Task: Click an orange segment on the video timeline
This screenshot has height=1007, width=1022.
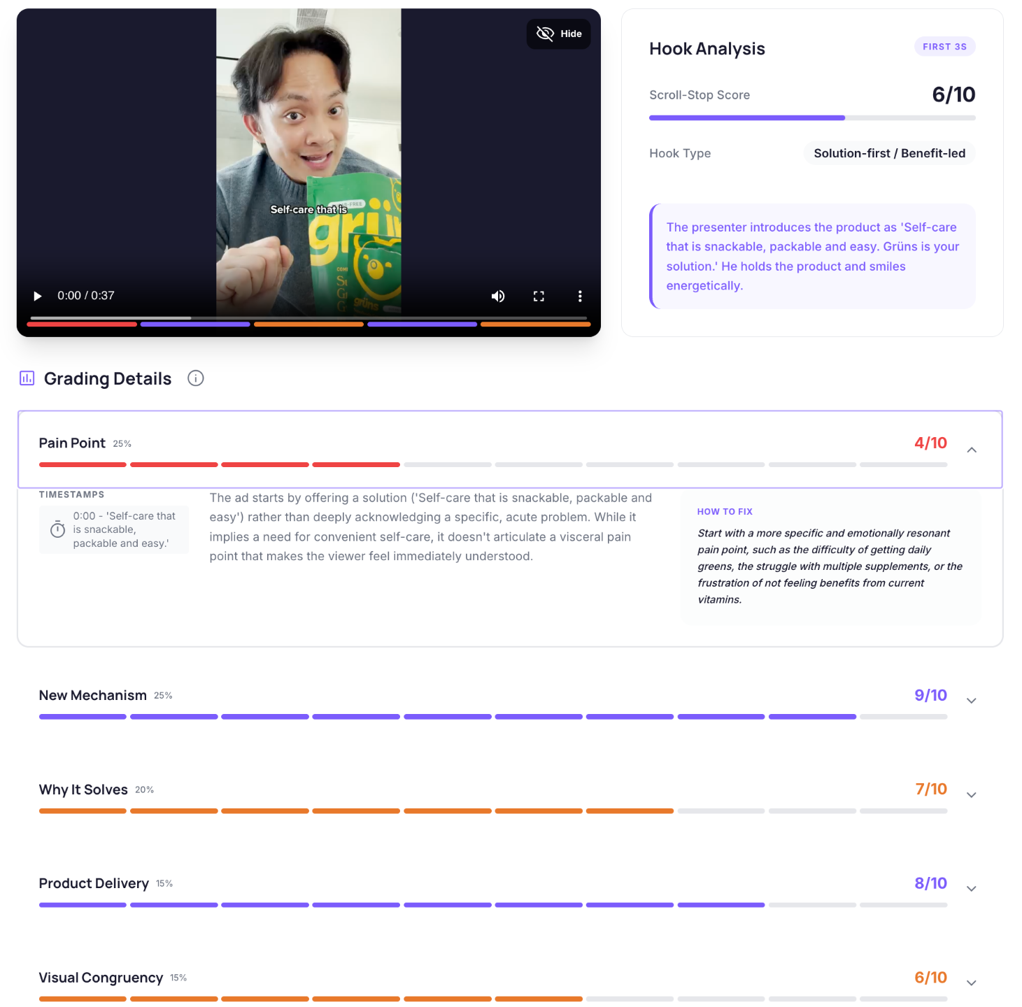Action: pyautogui.click(x=308, y=324)
